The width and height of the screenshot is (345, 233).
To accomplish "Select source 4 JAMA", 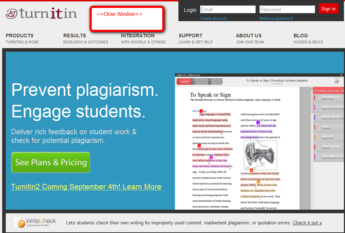I will 329,127.
